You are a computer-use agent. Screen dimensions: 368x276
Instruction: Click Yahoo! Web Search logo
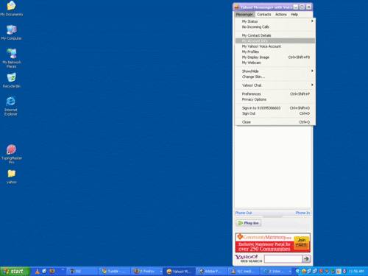pyautogui.click(x=249, y=258)
